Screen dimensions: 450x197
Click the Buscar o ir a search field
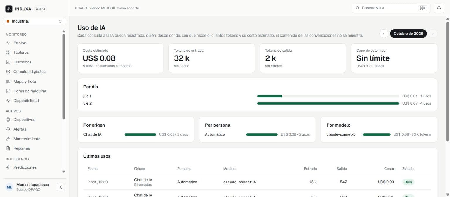391,8
